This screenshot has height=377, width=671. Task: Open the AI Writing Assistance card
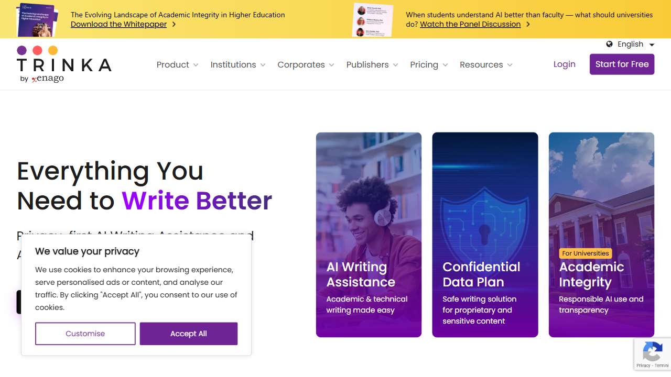pyautogui.click(x=369, y=235)
